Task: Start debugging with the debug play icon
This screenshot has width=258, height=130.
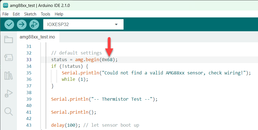Action: [34, 24]
